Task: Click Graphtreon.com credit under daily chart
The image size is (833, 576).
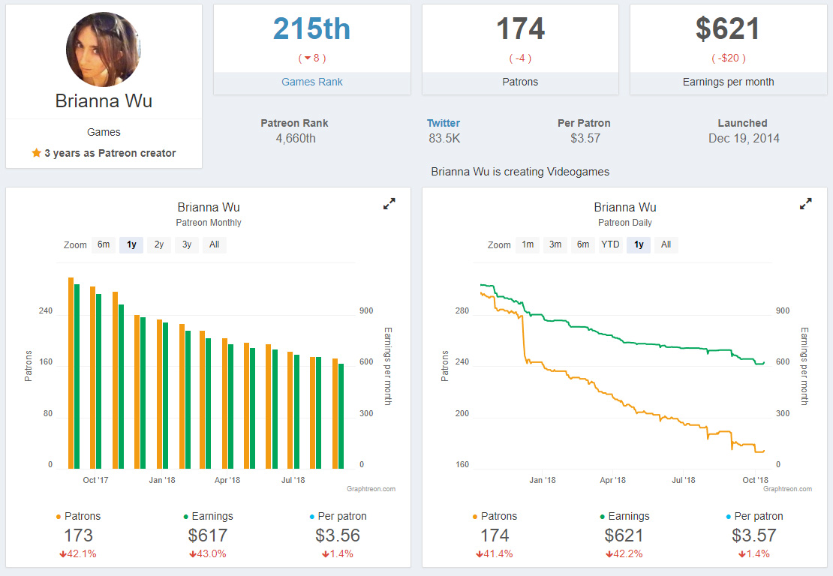Action: [787, 489]
